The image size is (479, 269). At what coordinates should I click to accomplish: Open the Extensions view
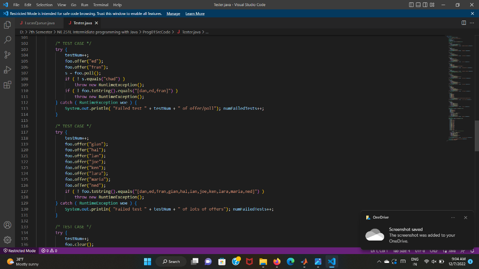(x=7, y=85)
